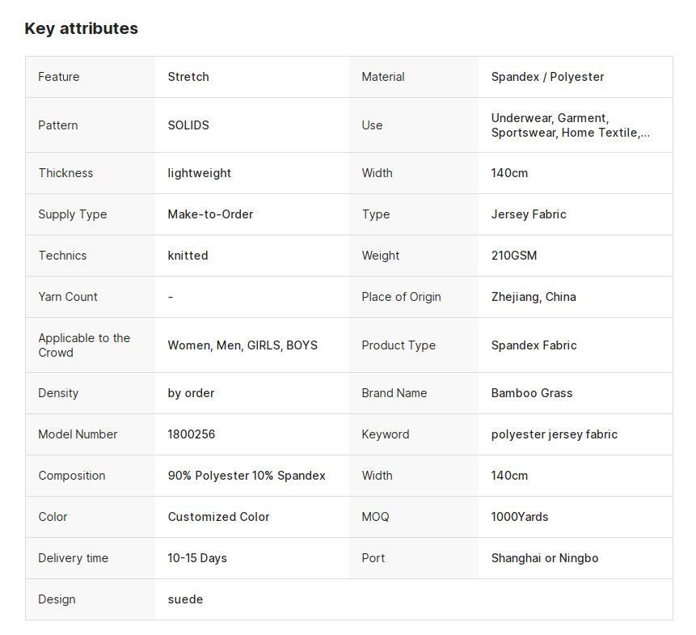The image size is (696, 635).
Task: Click the Spandex / Polyester material value
Action: pos(547,77)
